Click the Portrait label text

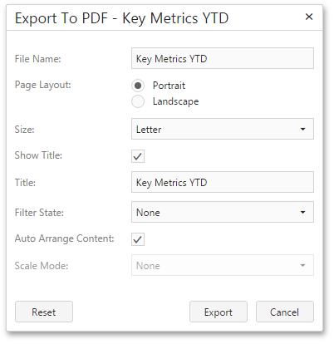169,86
